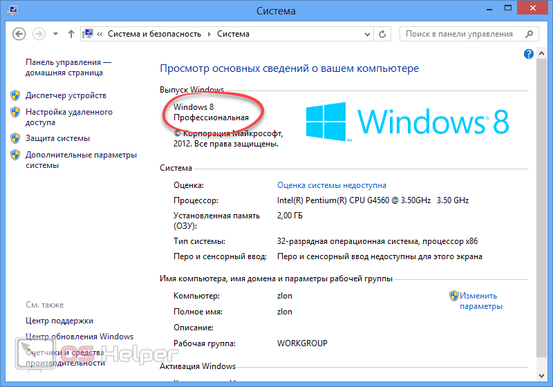Click the vertical scrollbar down arrow
Image resolution: width=553 pixels, height=387 pixels.
coord(542,376)
